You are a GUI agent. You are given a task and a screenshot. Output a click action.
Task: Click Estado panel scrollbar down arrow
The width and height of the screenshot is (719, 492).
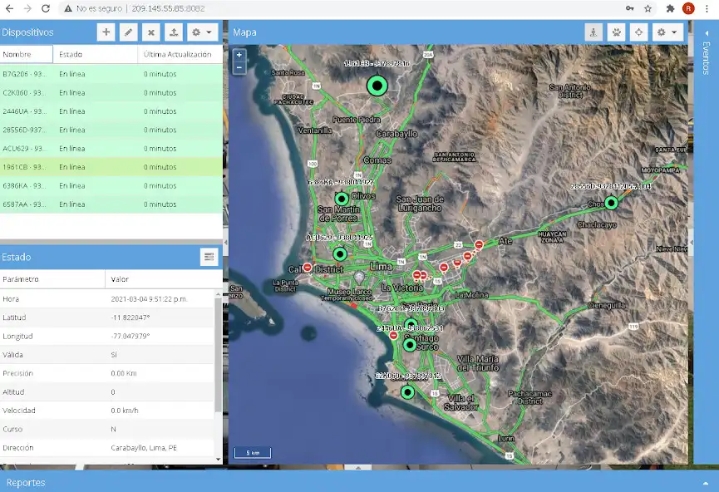(x=219, y=459)
